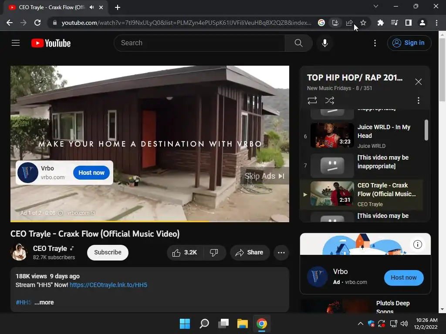Viewport: 446px width, 334px height.
Task: Open Task View on taskbar
Action: [x=223, y=324]
